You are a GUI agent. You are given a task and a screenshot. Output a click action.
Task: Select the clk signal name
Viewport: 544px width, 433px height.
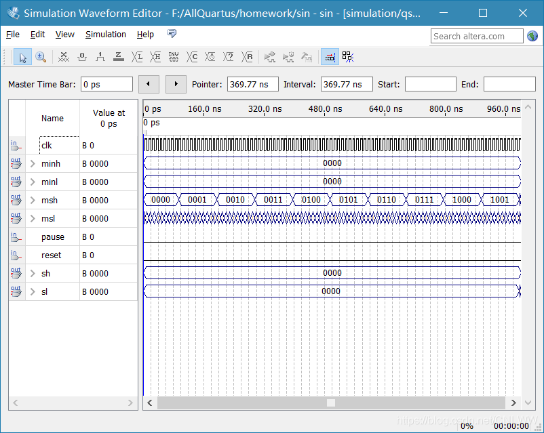coord(47,145)
